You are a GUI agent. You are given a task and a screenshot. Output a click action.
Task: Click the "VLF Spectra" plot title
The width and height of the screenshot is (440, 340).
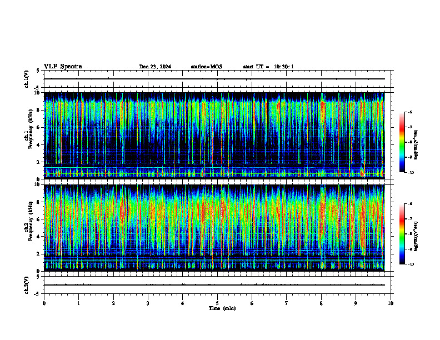[x=63, y=67]
